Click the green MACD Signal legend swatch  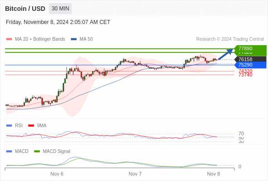tap(37, 152)
